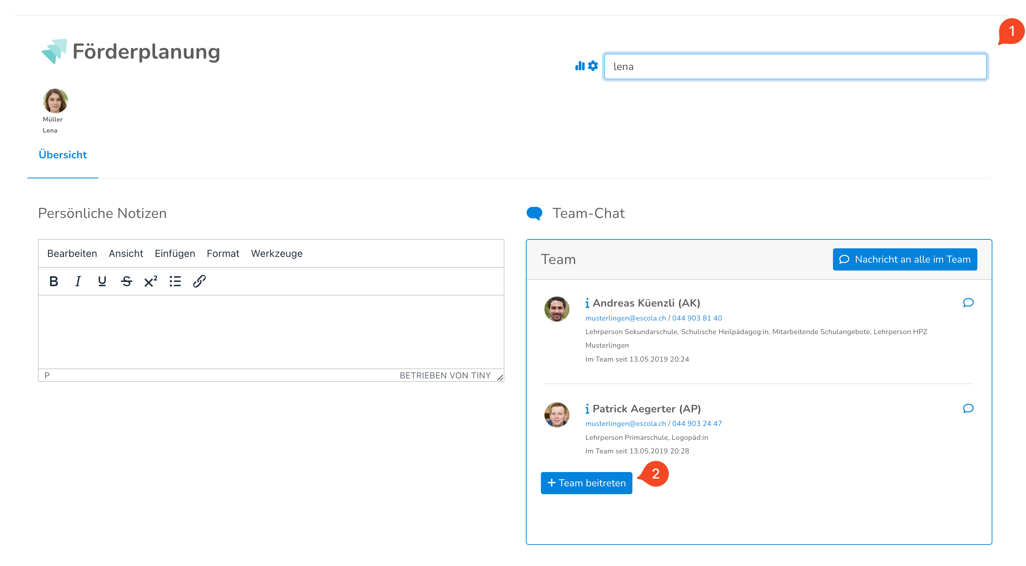Image resolution: width=1026 pixels, height=566 pixels.
Task: Select Lena Müller's profile thumbnail
Action: click(x=55, y=101)
